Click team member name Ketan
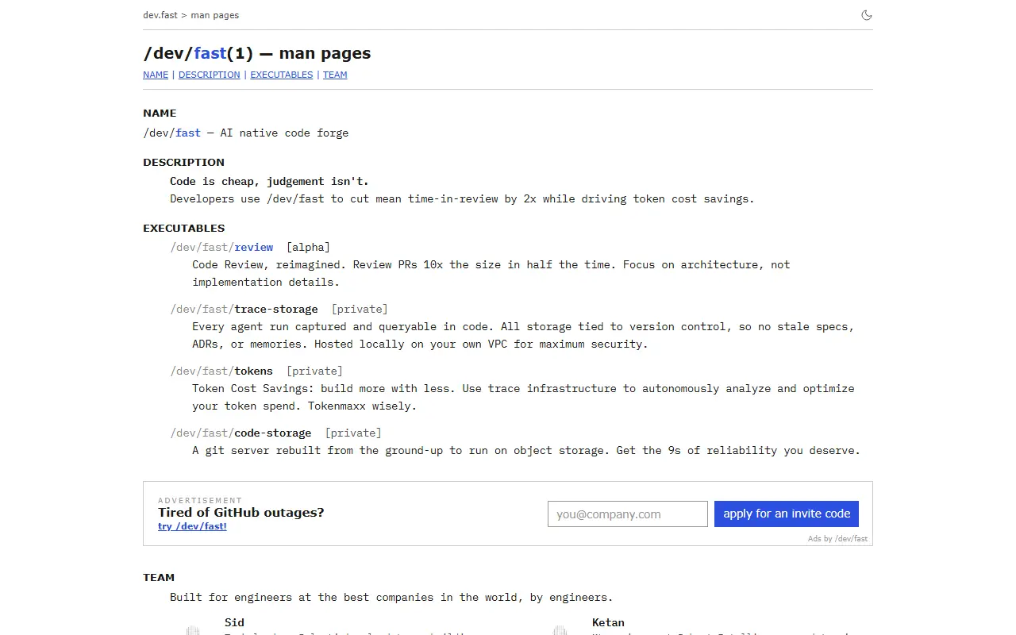 click(x=608, y=622)
